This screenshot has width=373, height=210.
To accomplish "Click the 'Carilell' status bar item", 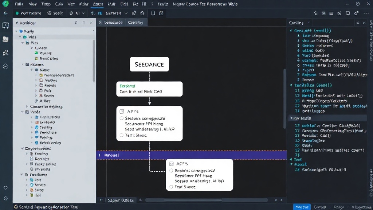I will (x=320, y=207).
